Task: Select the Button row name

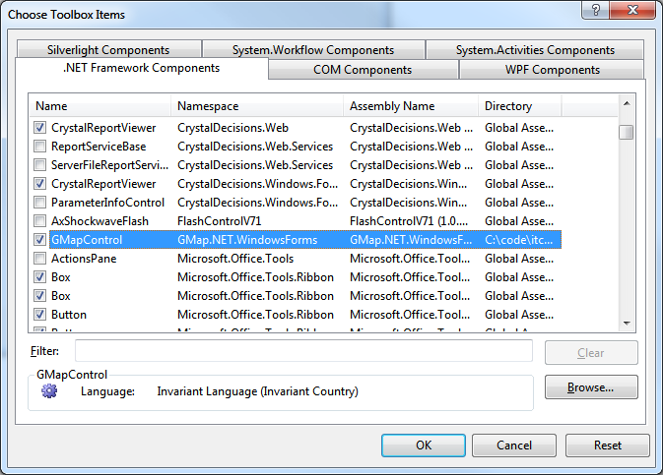Action: pos(69,315)
